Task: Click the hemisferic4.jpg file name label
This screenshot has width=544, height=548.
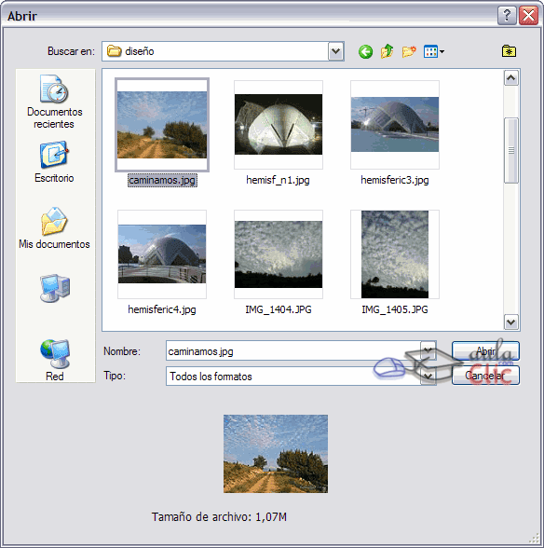Action: click(162, 309)
